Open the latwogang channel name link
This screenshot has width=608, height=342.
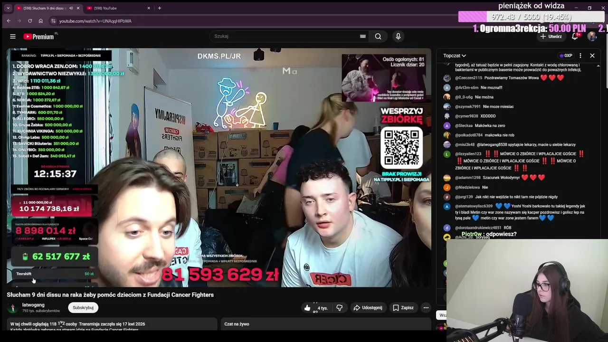[x=33, y=305]
